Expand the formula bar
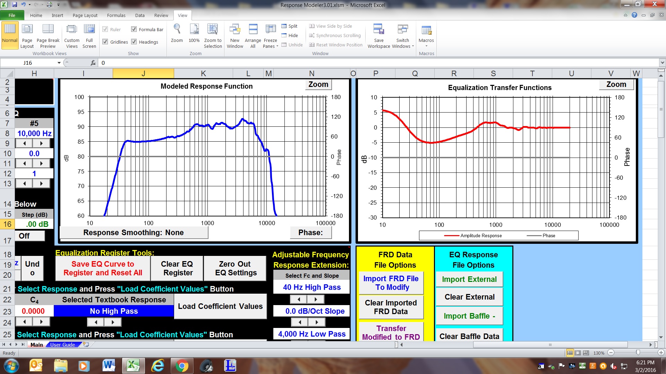The height and width of the screenshot is (374, 666). click(662, 63)
